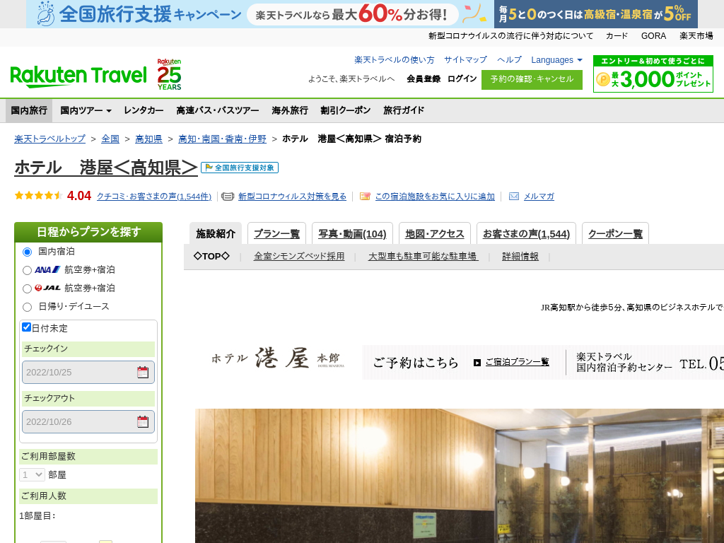Open the 海外旅行 menu item
This screenshot has height=543, width=724.
[289, 110]
